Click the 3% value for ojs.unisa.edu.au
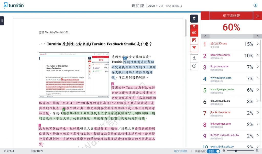 pos(250,101)
